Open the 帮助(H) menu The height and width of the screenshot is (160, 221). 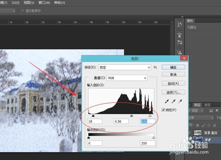[60, 3]
